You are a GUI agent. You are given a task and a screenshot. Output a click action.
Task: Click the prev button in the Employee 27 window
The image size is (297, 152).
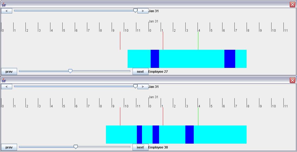[9, 71]
